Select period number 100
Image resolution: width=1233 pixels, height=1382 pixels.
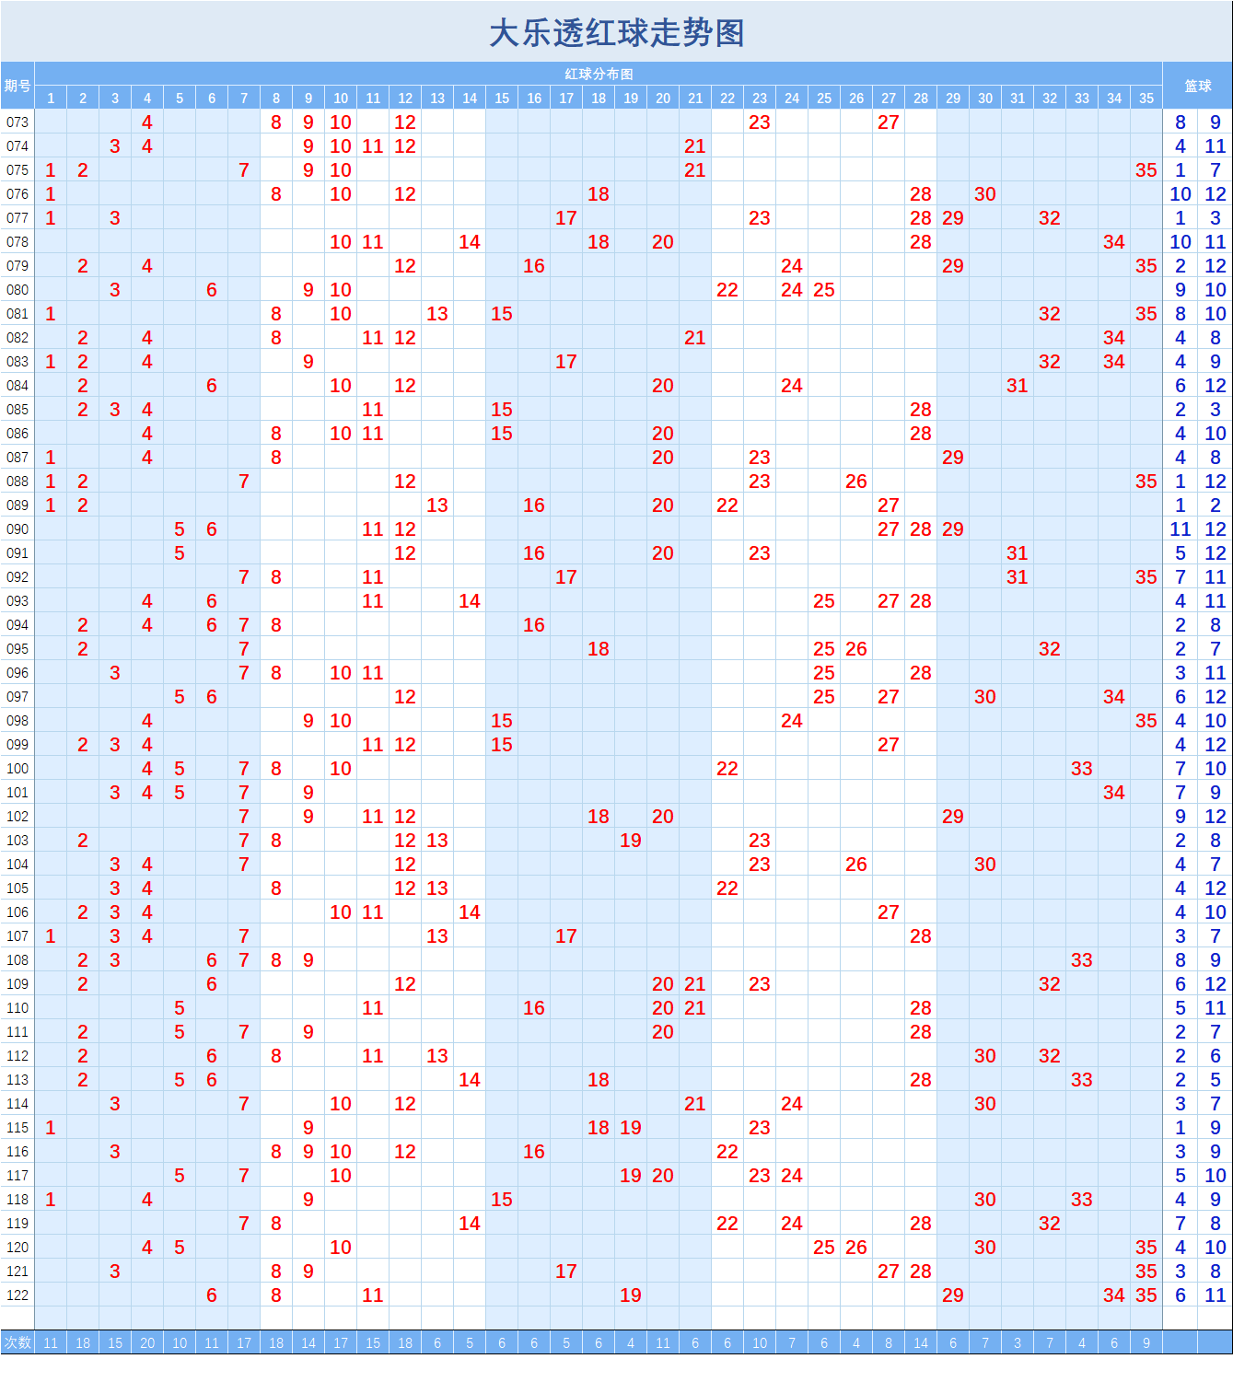coord(17,769)
